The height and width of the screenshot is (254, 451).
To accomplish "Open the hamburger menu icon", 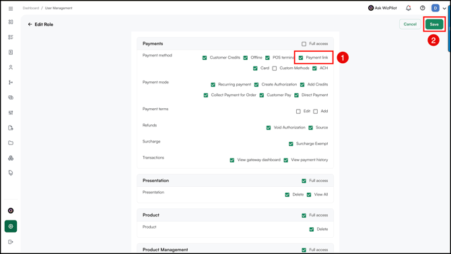I will 11,9.
